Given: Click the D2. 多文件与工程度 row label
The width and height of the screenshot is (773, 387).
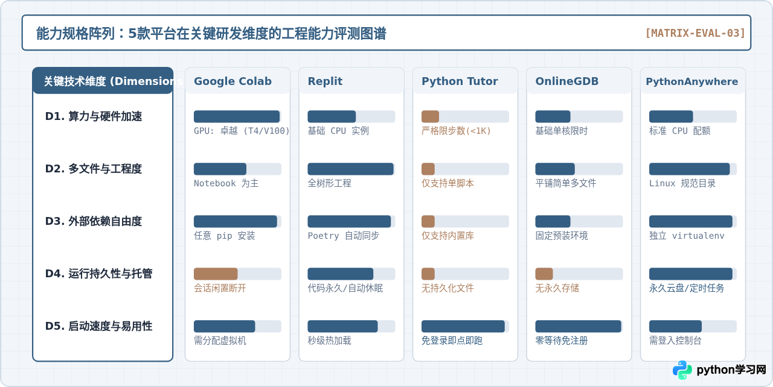Looking at the screenshot, I should (94, 169).
